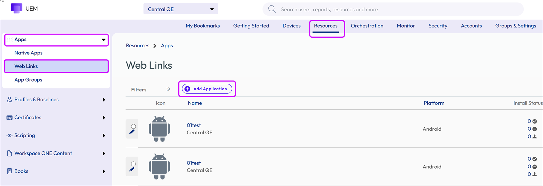The image size is (543, 186).
Task: Expand the Filters panel double chevron
Action: 168,89
